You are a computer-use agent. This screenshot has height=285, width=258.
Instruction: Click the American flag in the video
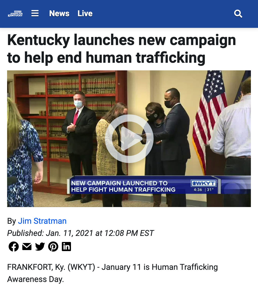pos(210,122)
